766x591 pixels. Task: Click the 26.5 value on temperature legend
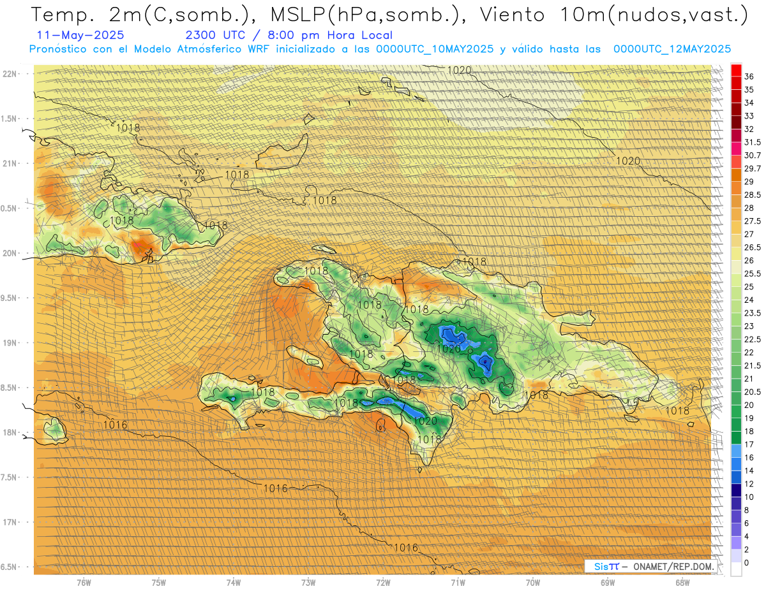click(x=753, y=247)
